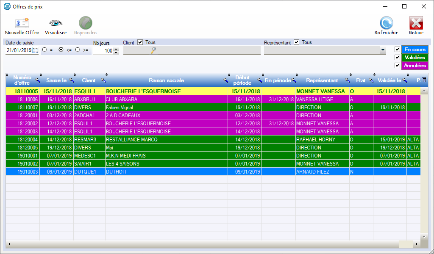Click search icon in Numéro d'offre column
Image resolution: width=434 pixels, height=254 pixels.
[x=37, y=80]
